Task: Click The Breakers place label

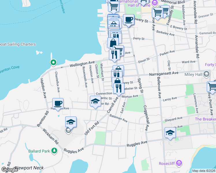Action: [205, 119]
